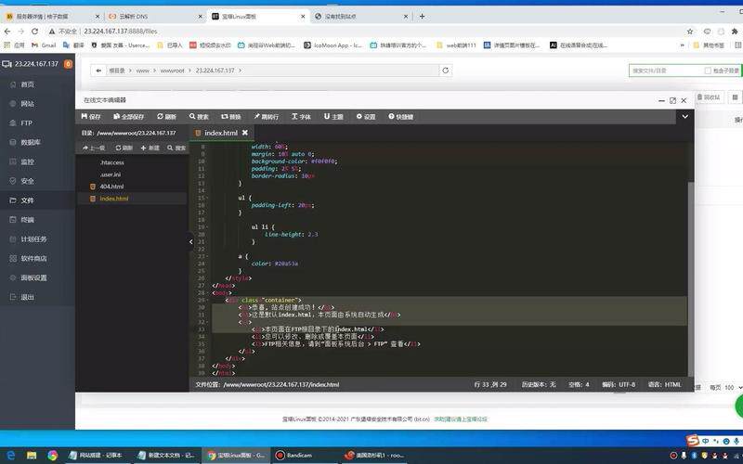The width and height of the screenshot is (743, 464).
Task: Click 历史版本 history version in status bar
Action: [539, 384]
